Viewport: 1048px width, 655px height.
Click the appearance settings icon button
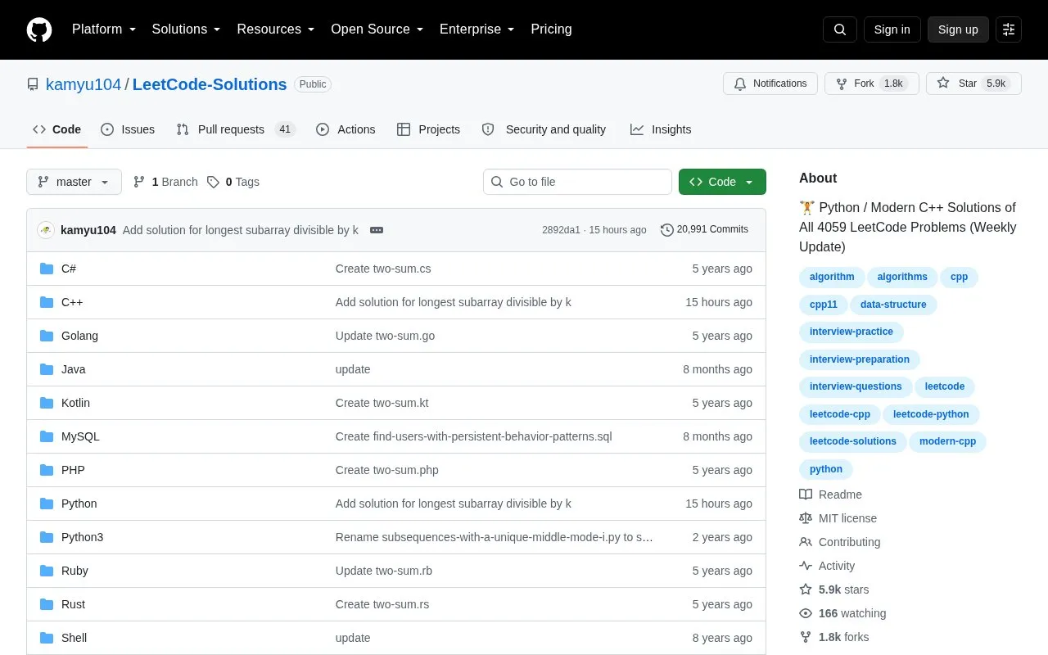pos(1009,29)
